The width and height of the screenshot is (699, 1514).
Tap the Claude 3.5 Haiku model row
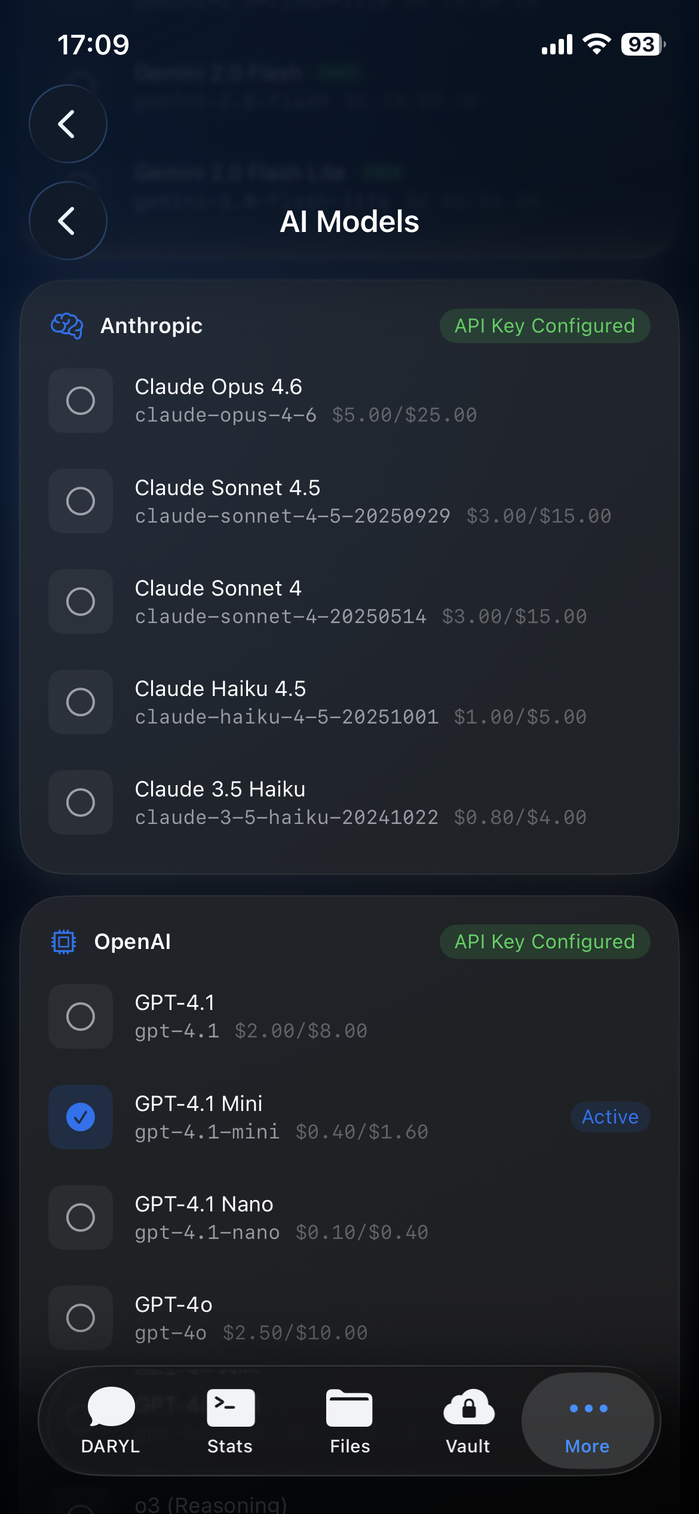coord(358,802)
